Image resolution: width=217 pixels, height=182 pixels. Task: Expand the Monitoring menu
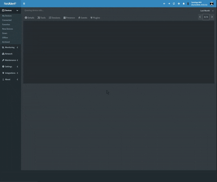(x=10, y=47)
